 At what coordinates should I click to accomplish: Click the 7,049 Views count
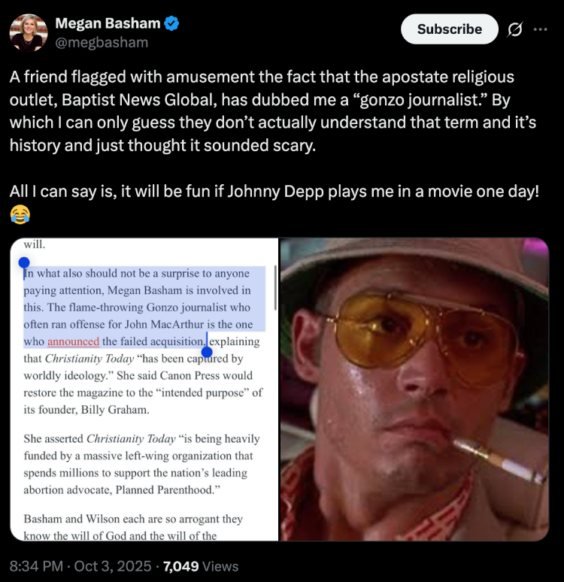pos(201,566)
